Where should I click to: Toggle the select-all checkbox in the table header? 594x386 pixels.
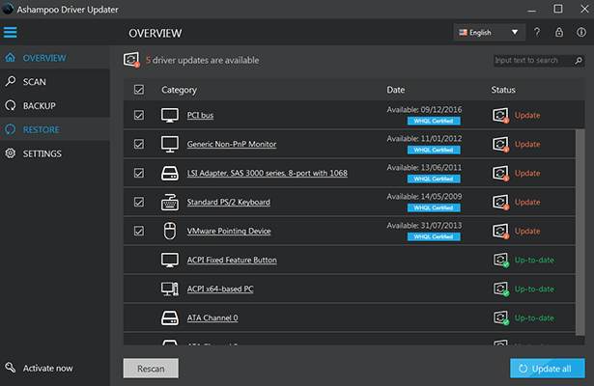[138, 90]
